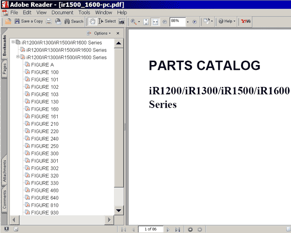Click the Zoom Out minus button
Screen dimensions: 291x233
pos(164,22)
